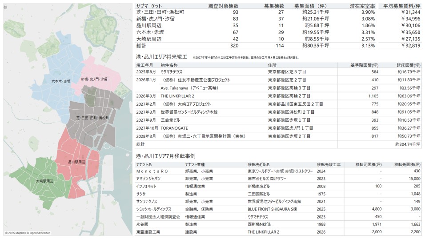Select the 東亜建設工業 tenant row

tap(278, 232)
